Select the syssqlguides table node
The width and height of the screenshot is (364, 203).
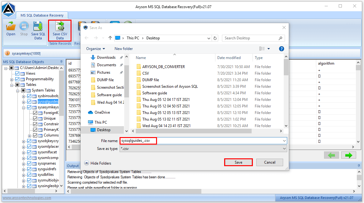pyautogui.click(x=48, y=101)
